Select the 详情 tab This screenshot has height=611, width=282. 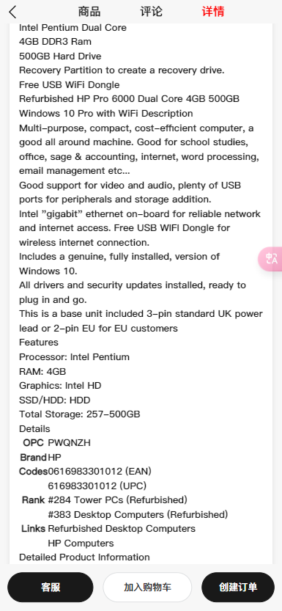213,12
